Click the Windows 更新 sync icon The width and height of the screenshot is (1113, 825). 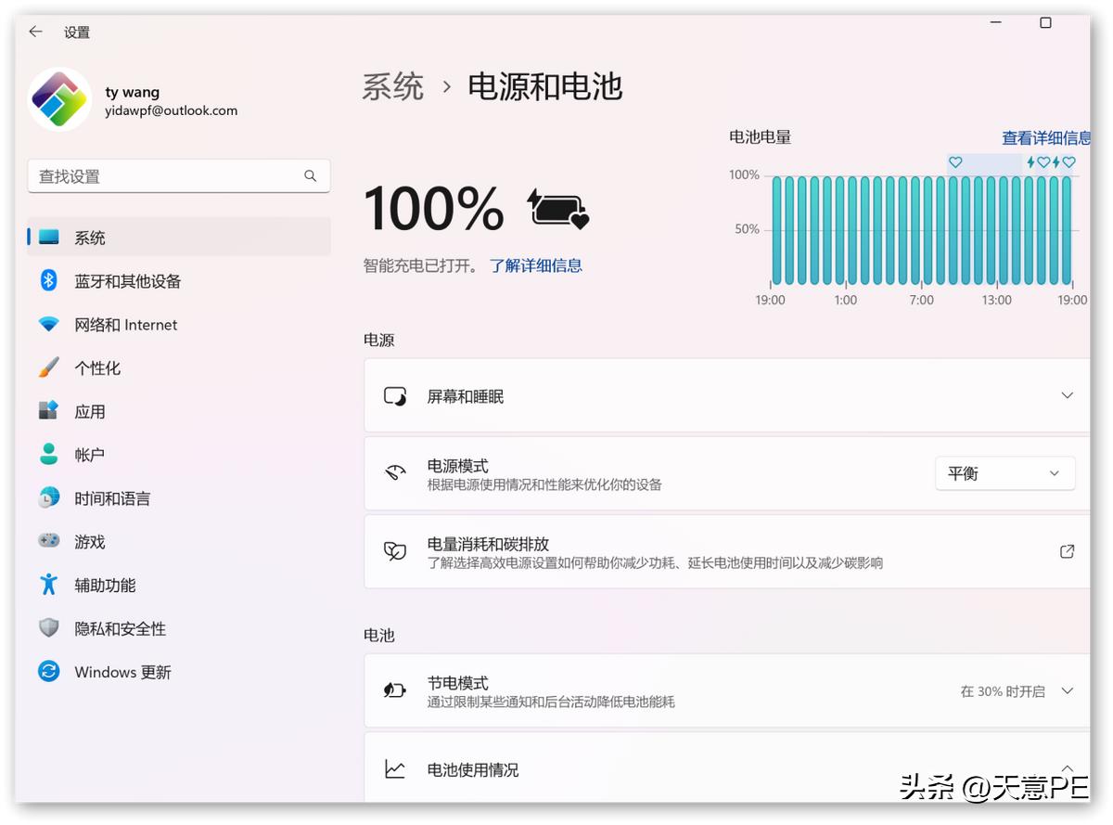pos(49,672)
